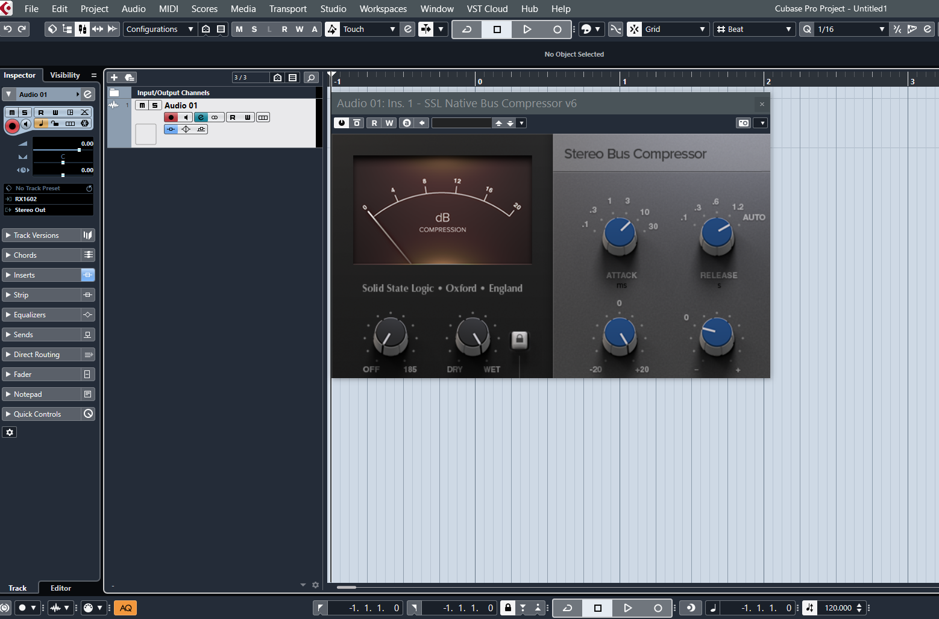Click the Stop button in top transport
Screen dimensions: 939x619
(497, 29)
